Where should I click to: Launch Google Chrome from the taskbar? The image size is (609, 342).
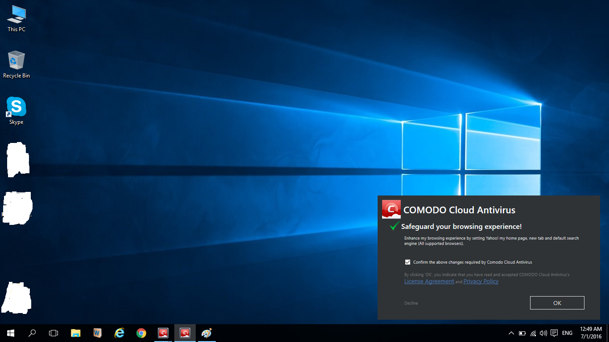pyautogui.click(x=141, y=333)
